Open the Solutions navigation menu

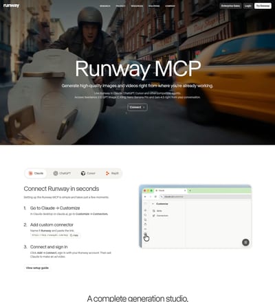(154, 6)
